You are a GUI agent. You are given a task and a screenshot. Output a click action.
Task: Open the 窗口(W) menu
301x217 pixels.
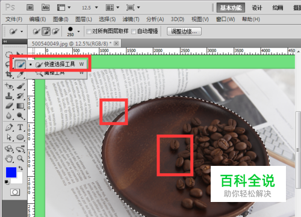[x=225, y=19]
